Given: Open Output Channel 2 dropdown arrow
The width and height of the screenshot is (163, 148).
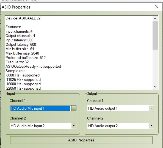Looking at the screenshot, I should tap(151, 126).
